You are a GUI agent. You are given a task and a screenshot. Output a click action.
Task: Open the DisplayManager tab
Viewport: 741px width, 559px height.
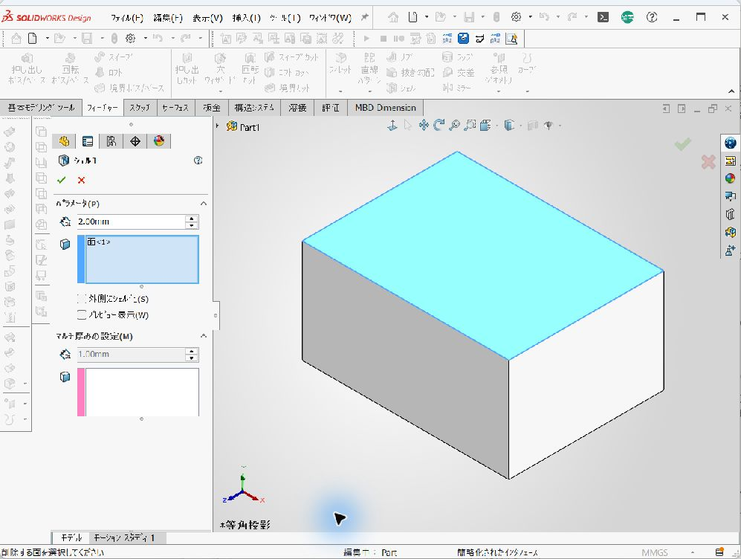click(159, 140)
